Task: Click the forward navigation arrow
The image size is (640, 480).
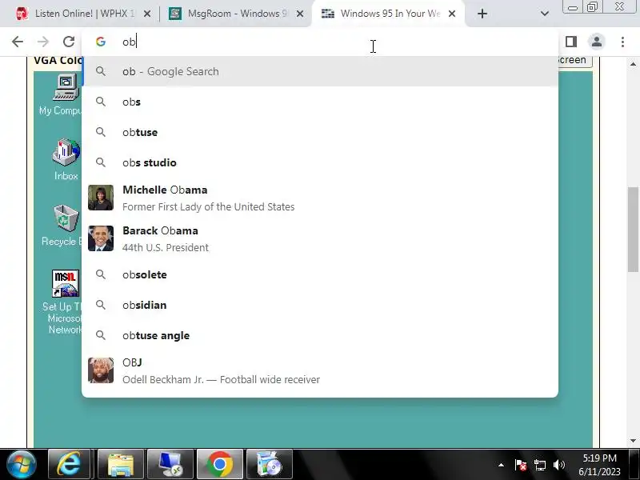Action: tap(43, 42)
